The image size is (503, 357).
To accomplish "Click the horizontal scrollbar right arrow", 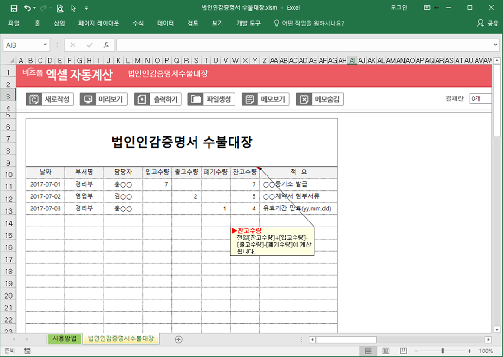I will tap(488, 339).
